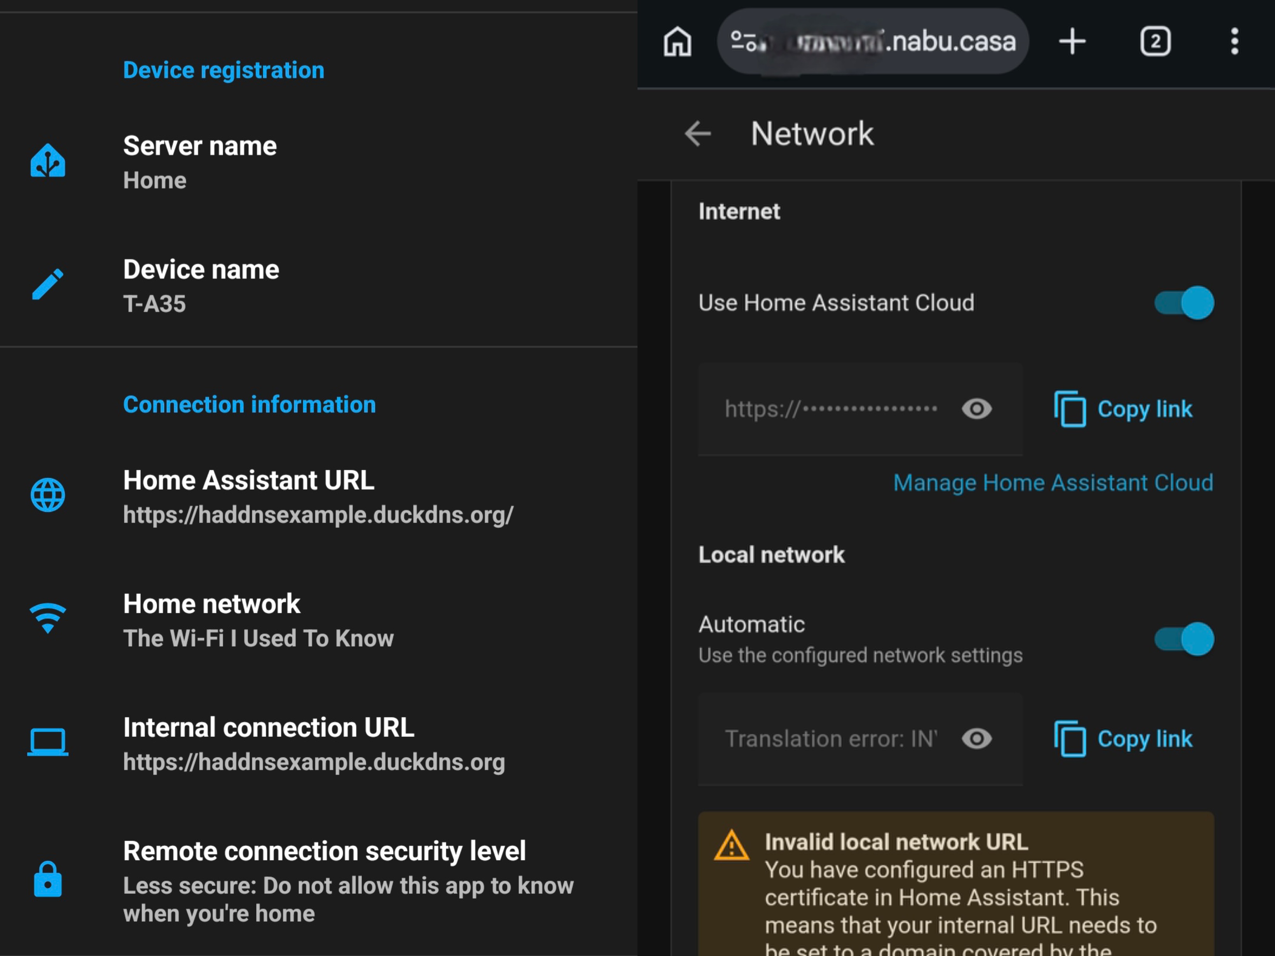Copy the Internet cloud link
Viewport: 1275px width, 956px height.
(x=1123, y=409)
